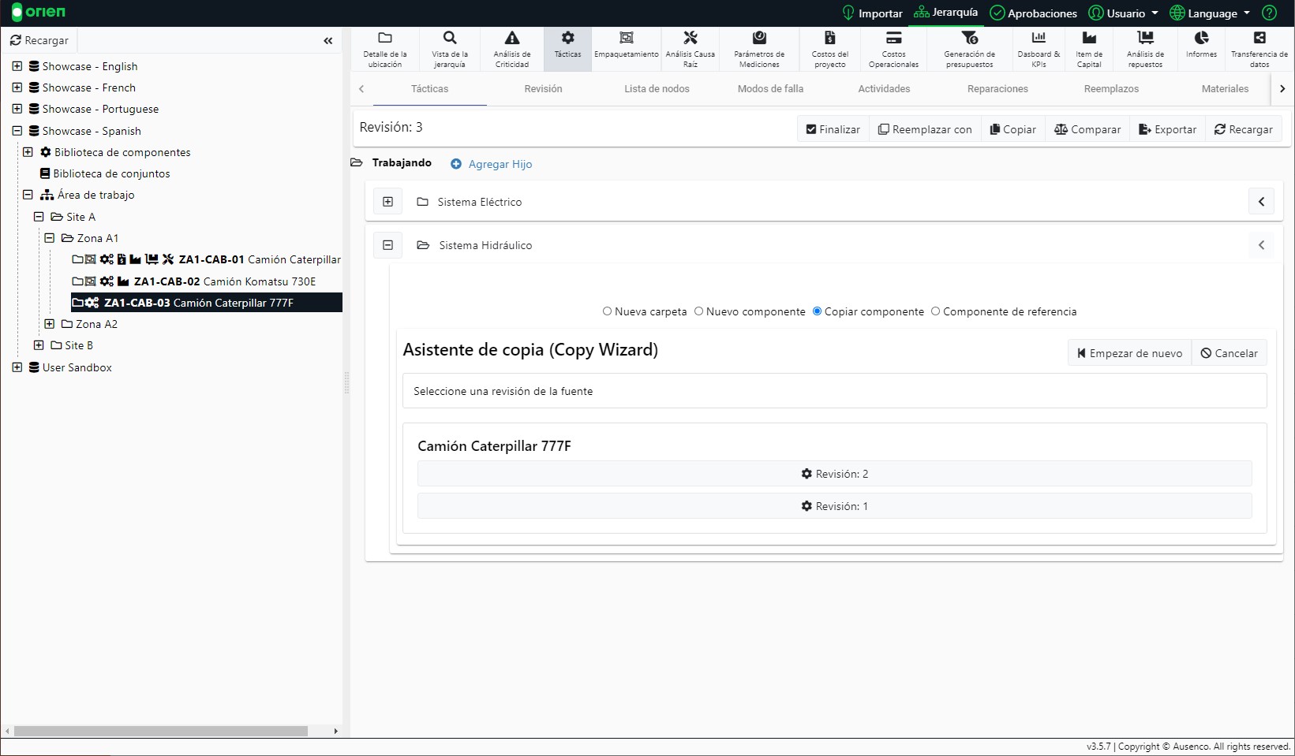Viewport: 1295px width, 756px height.
Task: Expand the Sistema Eléctrico row
Action: pyautogui.click(x=388, y=202)
